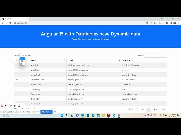Select the eraser tool in recorder toolbar
The image size is (181, 135).
[x=20, y=105]
